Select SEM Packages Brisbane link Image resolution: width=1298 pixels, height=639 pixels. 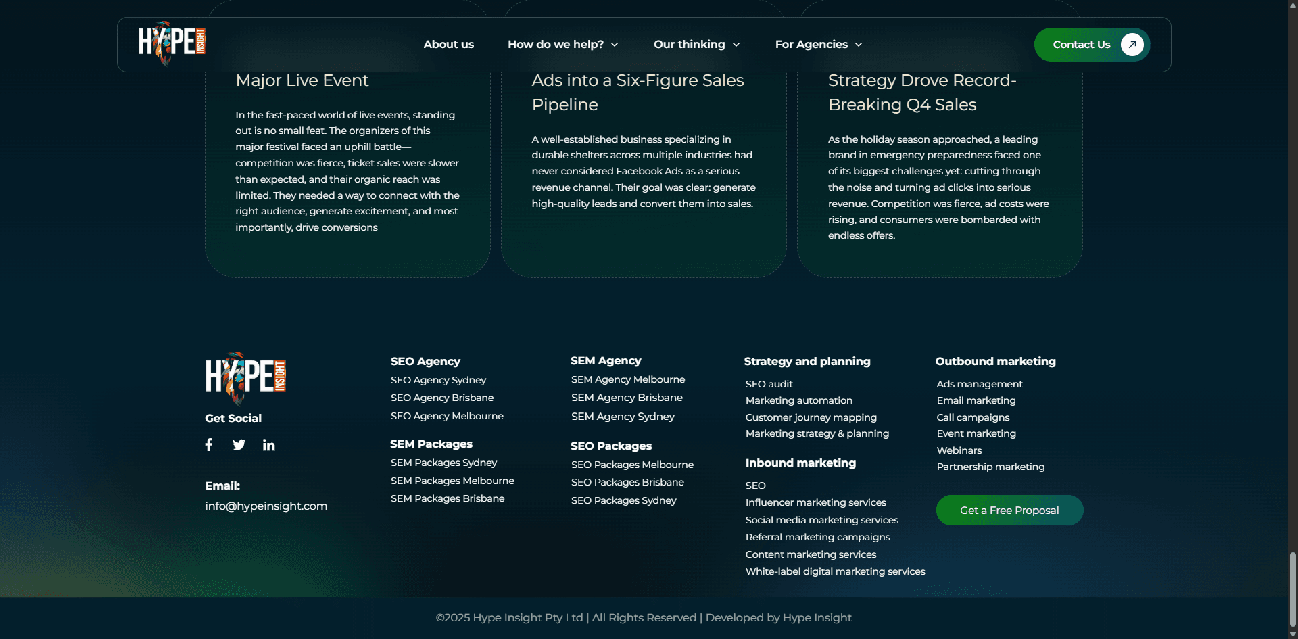click(x=447, y=498)
